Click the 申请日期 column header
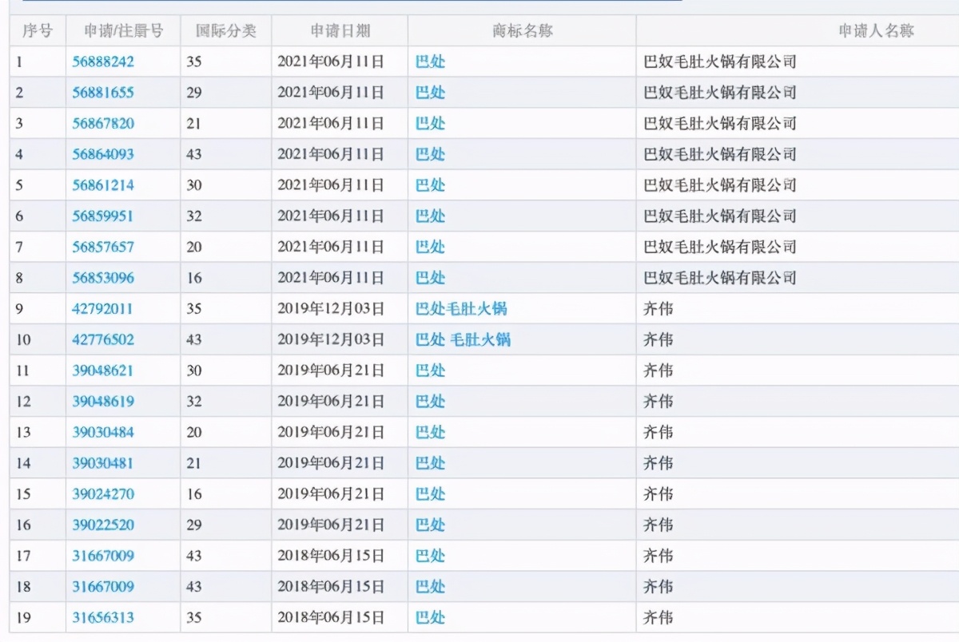This screenshot has height=642, width=959. coord(340,31)
